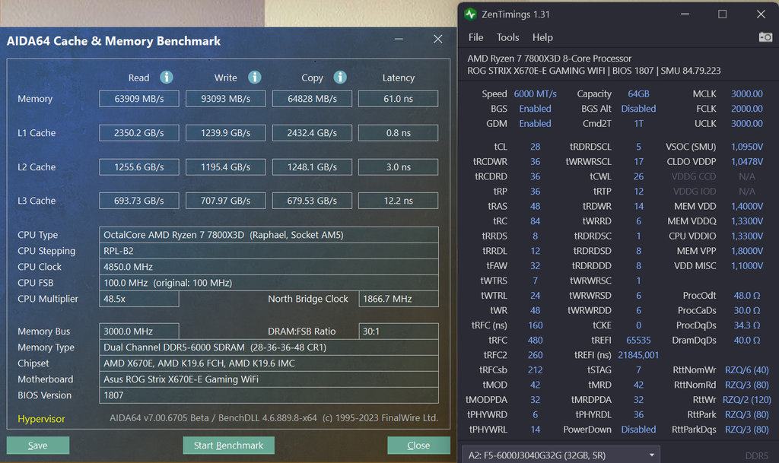Open the File menu in ZenTimings
Screen dimensions: 779x463
475,38
